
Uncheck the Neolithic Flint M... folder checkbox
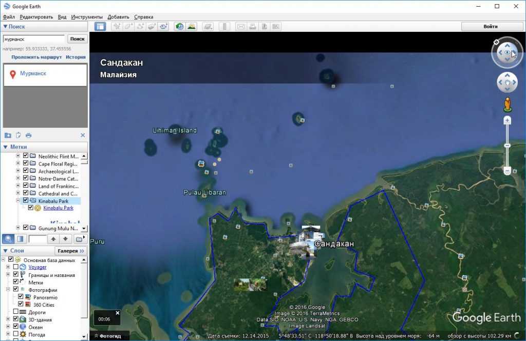26,156
